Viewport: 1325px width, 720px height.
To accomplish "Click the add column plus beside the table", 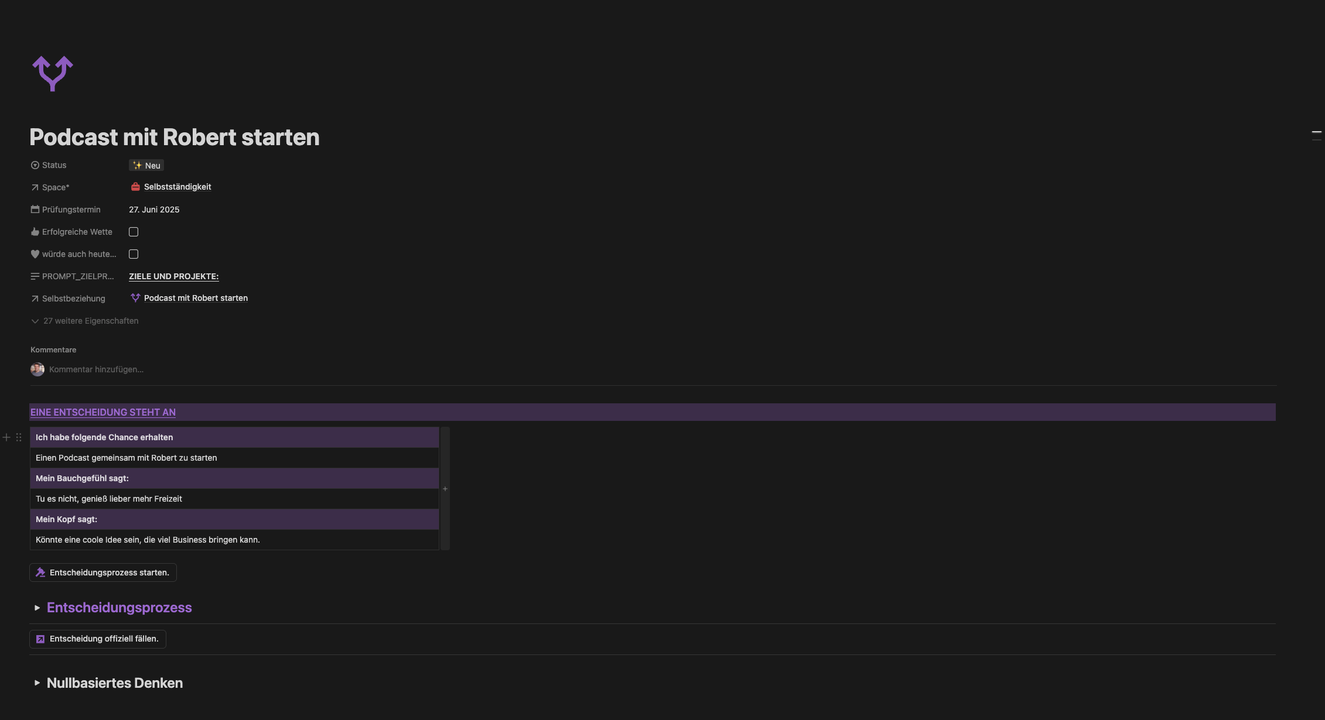I will tap(445, 489).
